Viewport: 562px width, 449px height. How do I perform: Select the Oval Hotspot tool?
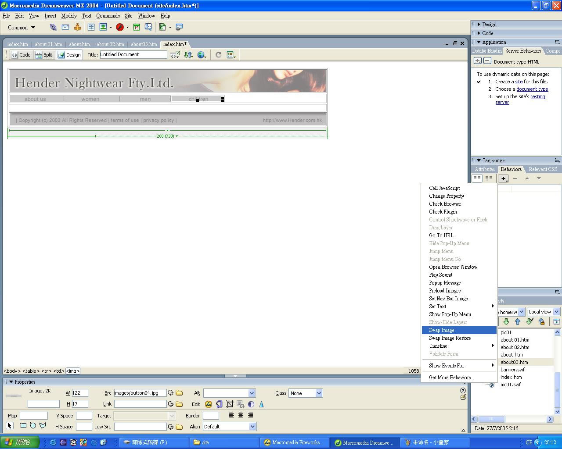coord(33,426)
